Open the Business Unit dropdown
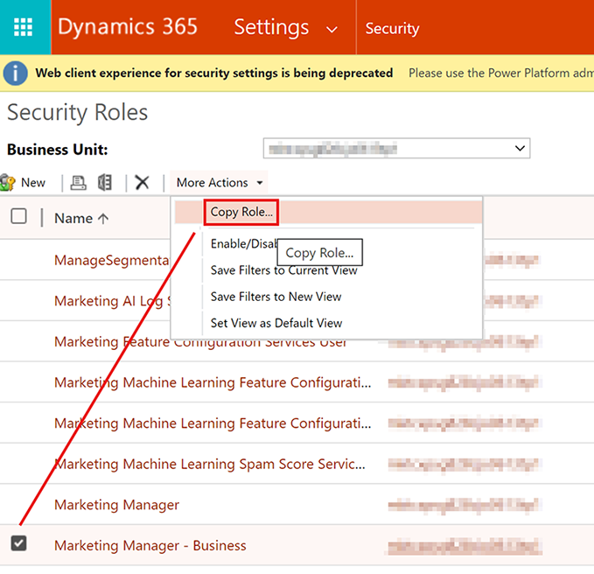 click(x=396, y=150)
